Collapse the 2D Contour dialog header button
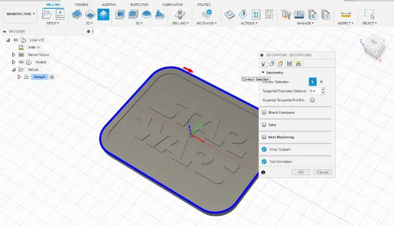The height and width of the screenshot is (226, 394). [262, 55]
